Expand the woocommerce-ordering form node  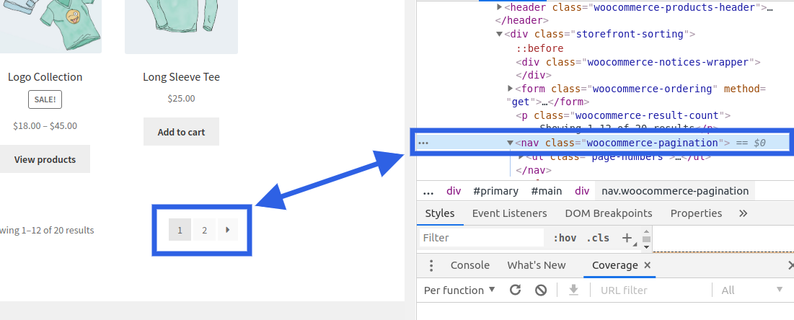pyautogui.click(x=511, y=88)
